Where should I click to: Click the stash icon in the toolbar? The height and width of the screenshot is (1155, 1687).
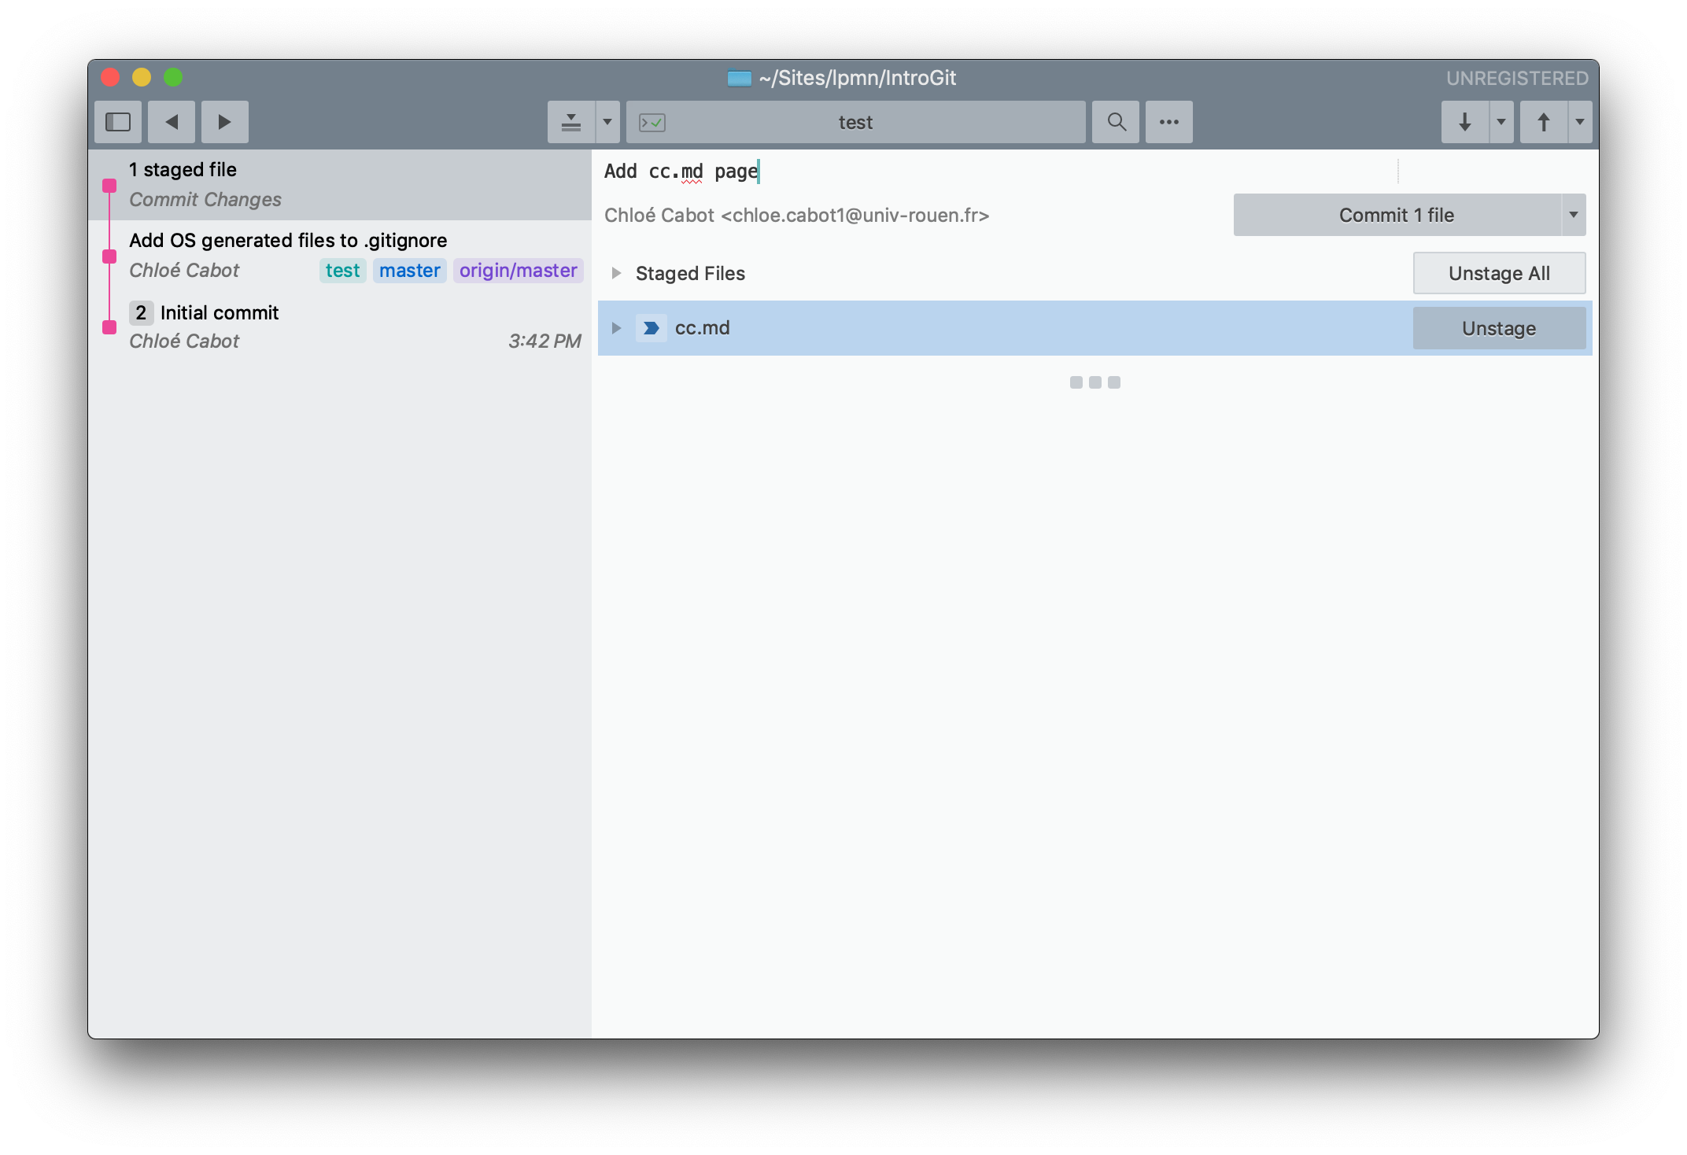pyautogui.click(x=571, y=122)
